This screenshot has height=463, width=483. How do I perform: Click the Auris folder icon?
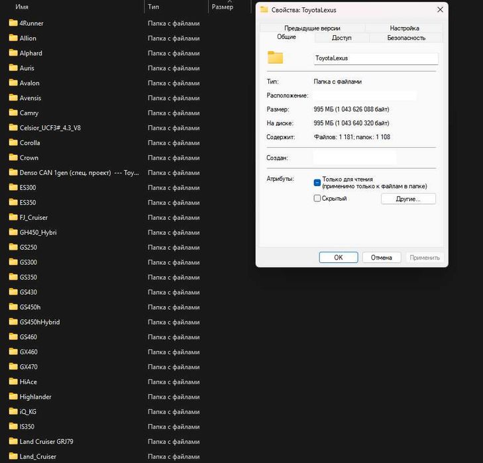(13, 68)
